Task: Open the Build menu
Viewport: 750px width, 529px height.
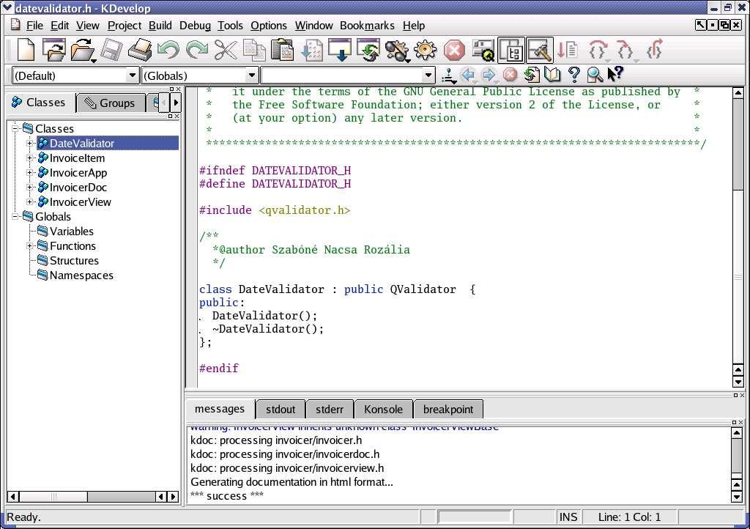Action: (x=160, y=26)
